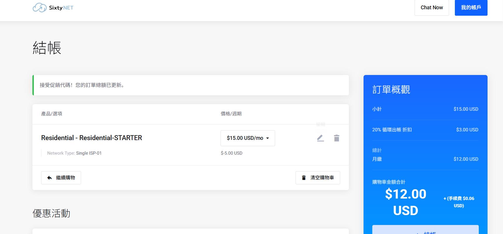The height and width of the screenshot is (234, 503).
Task: Click the 產品/選項 column header
Action: pos(52,114)
